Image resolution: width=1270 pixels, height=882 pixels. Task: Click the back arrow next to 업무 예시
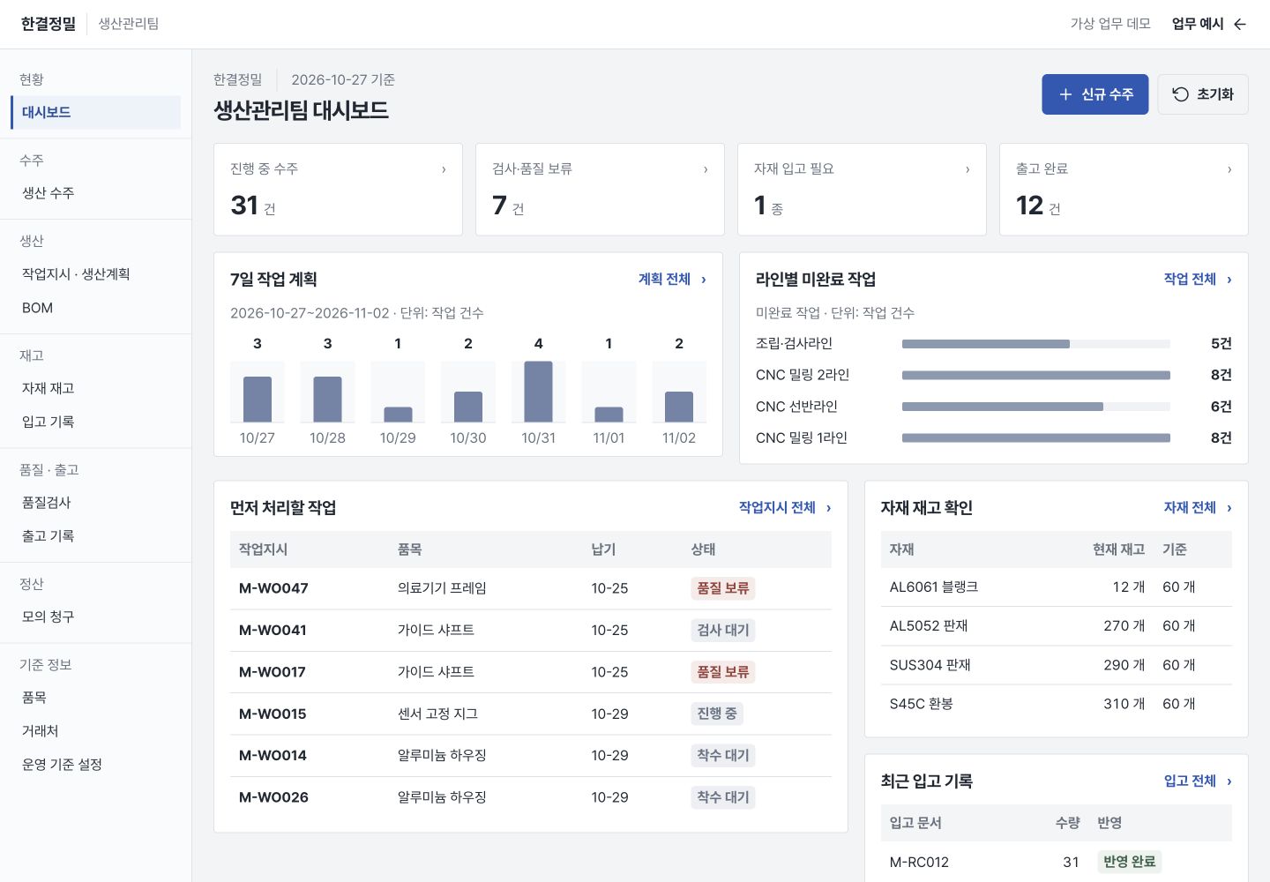pos(1240,24)
